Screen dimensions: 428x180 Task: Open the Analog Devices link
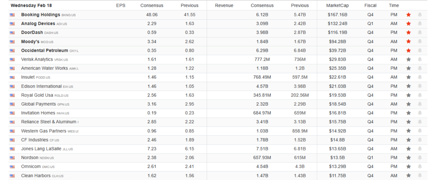click(x=38, y=24)
